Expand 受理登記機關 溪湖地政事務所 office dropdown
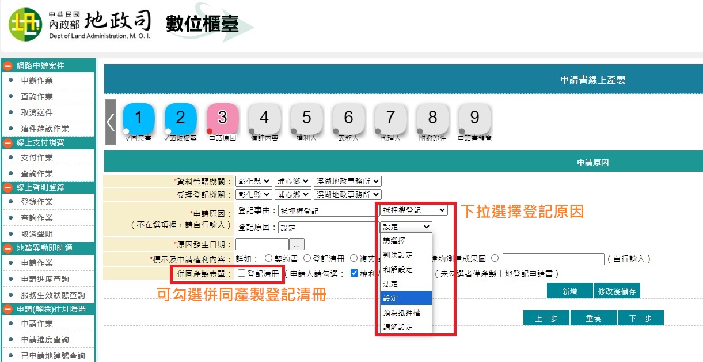Screen dimensions: 703x362 pos(347,195)
